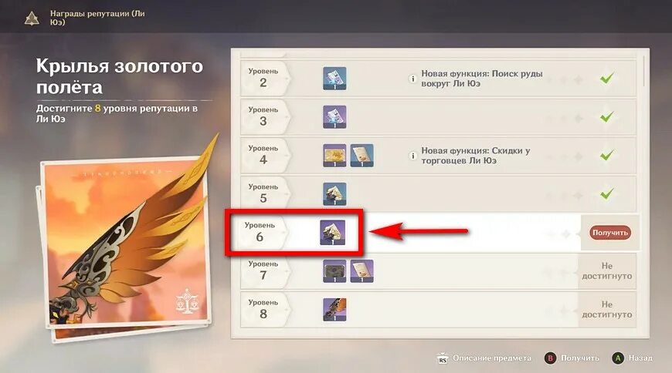Select the Level 6 reward item icon
The image size is (672, 373).
(x=333, y=232)
